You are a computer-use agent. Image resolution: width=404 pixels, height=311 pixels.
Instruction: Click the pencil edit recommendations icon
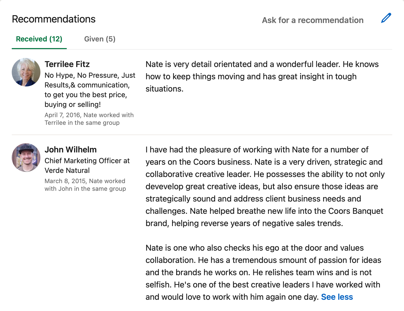[x=386, y=18]
